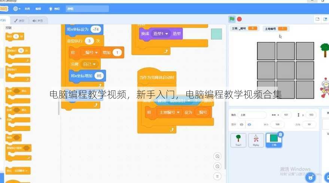The width and height of the screenshot is (329, 183).
Task: Select the Tree1 sprite thumbnail
Action: click(238, 140)
